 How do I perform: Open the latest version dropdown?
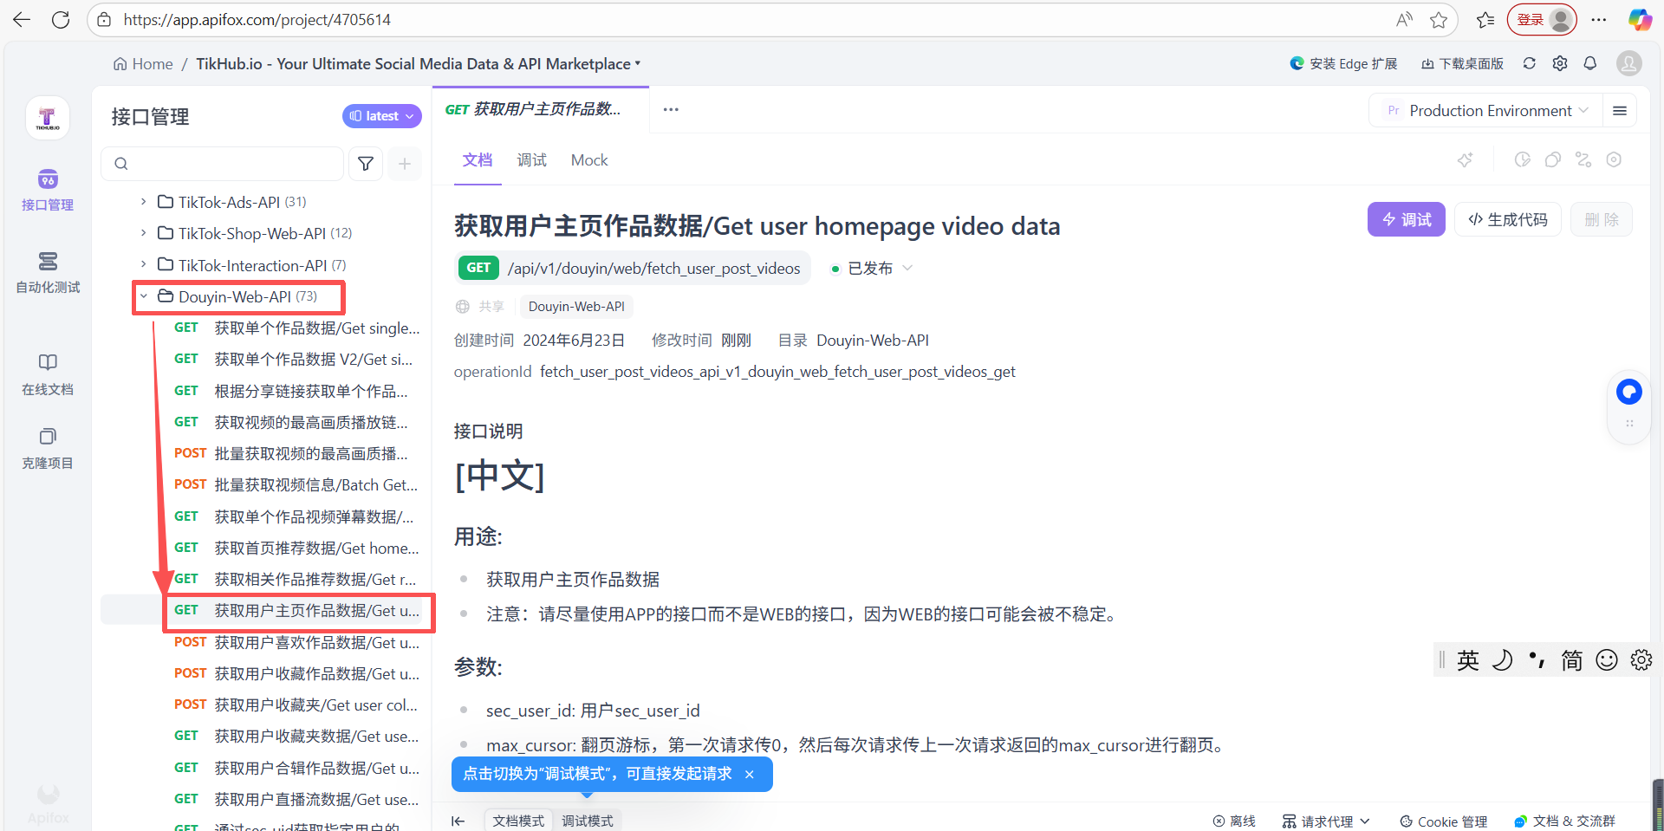coord(381,116)
